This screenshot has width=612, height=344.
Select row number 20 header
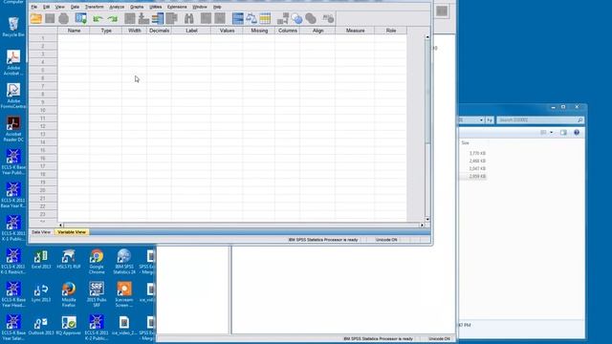click(x=43, y=190)
